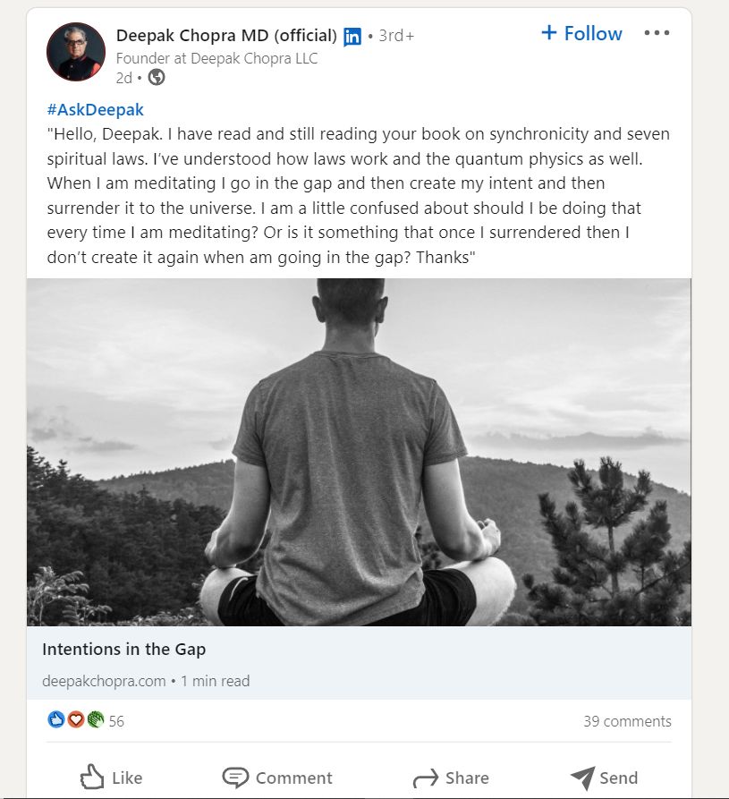Share the post

pos(451,777)
